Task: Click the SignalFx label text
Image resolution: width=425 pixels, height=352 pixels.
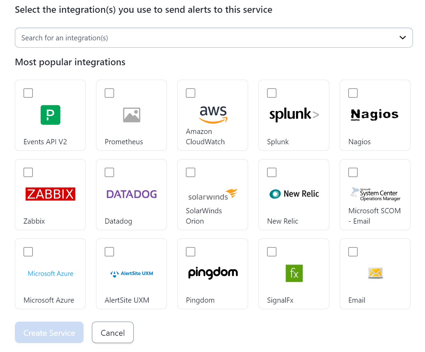Action: pos(280,300)
